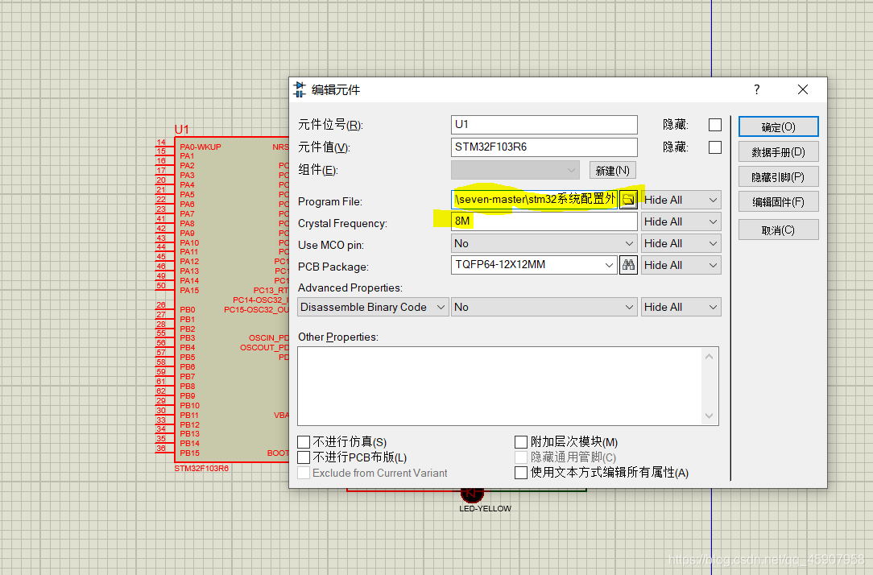
Task: Click the PC14-OSC32 pin label on U1
Action: coord(260,300)
